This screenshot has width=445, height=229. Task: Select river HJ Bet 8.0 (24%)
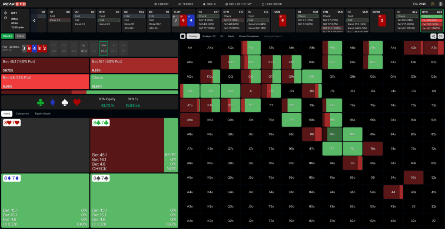point(407,20)
